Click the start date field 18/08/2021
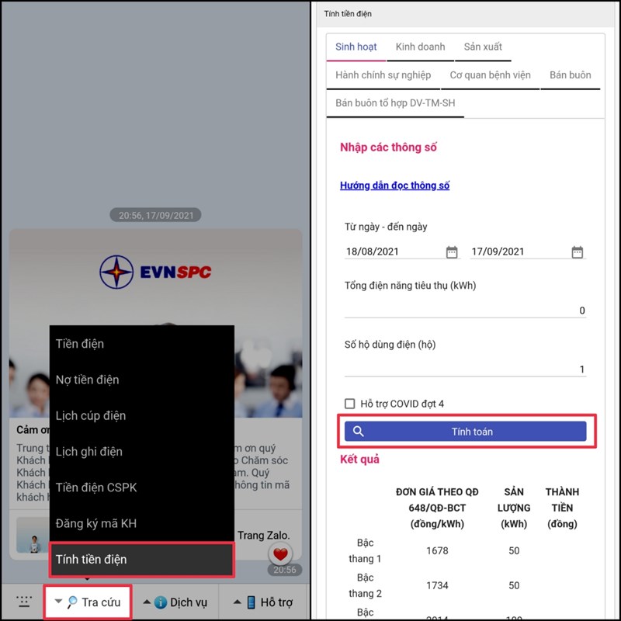The height and width of the screenshot is (621, 621). [394, 252]
